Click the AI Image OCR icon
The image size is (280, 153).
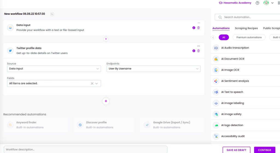pyautogui.click(x=216, y=70)
